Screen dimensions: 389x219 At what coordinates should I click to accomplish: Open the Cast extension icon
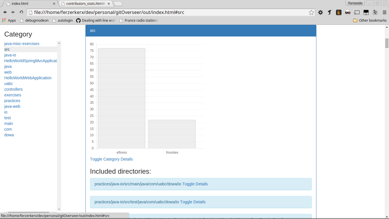coord(357,12)
